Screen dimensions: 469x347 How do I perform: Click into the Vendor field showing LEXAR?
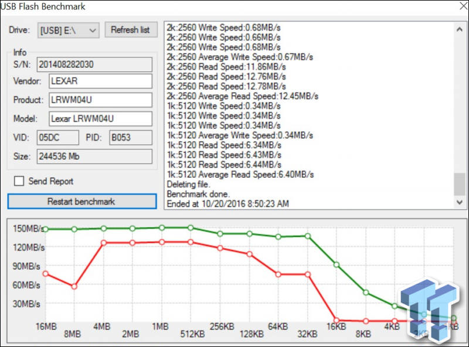pos(100,81)
